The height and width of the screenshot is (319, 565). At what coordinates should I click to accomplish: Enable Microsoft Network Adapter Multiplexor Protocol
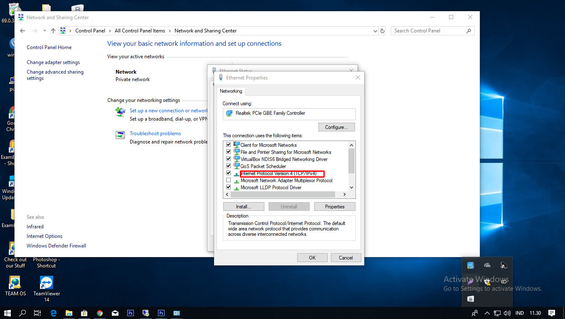tap(229, 180)
